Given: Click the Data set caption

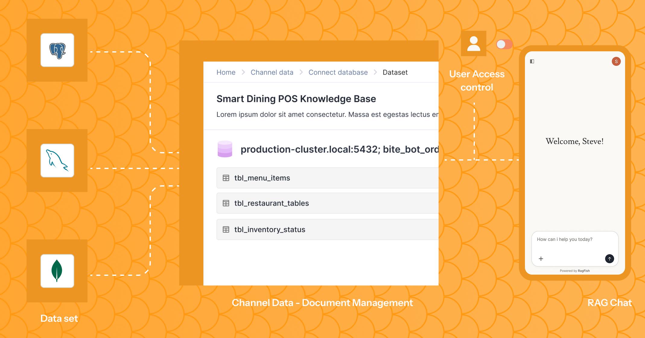Looking at the screenshot, I should 59,318.
